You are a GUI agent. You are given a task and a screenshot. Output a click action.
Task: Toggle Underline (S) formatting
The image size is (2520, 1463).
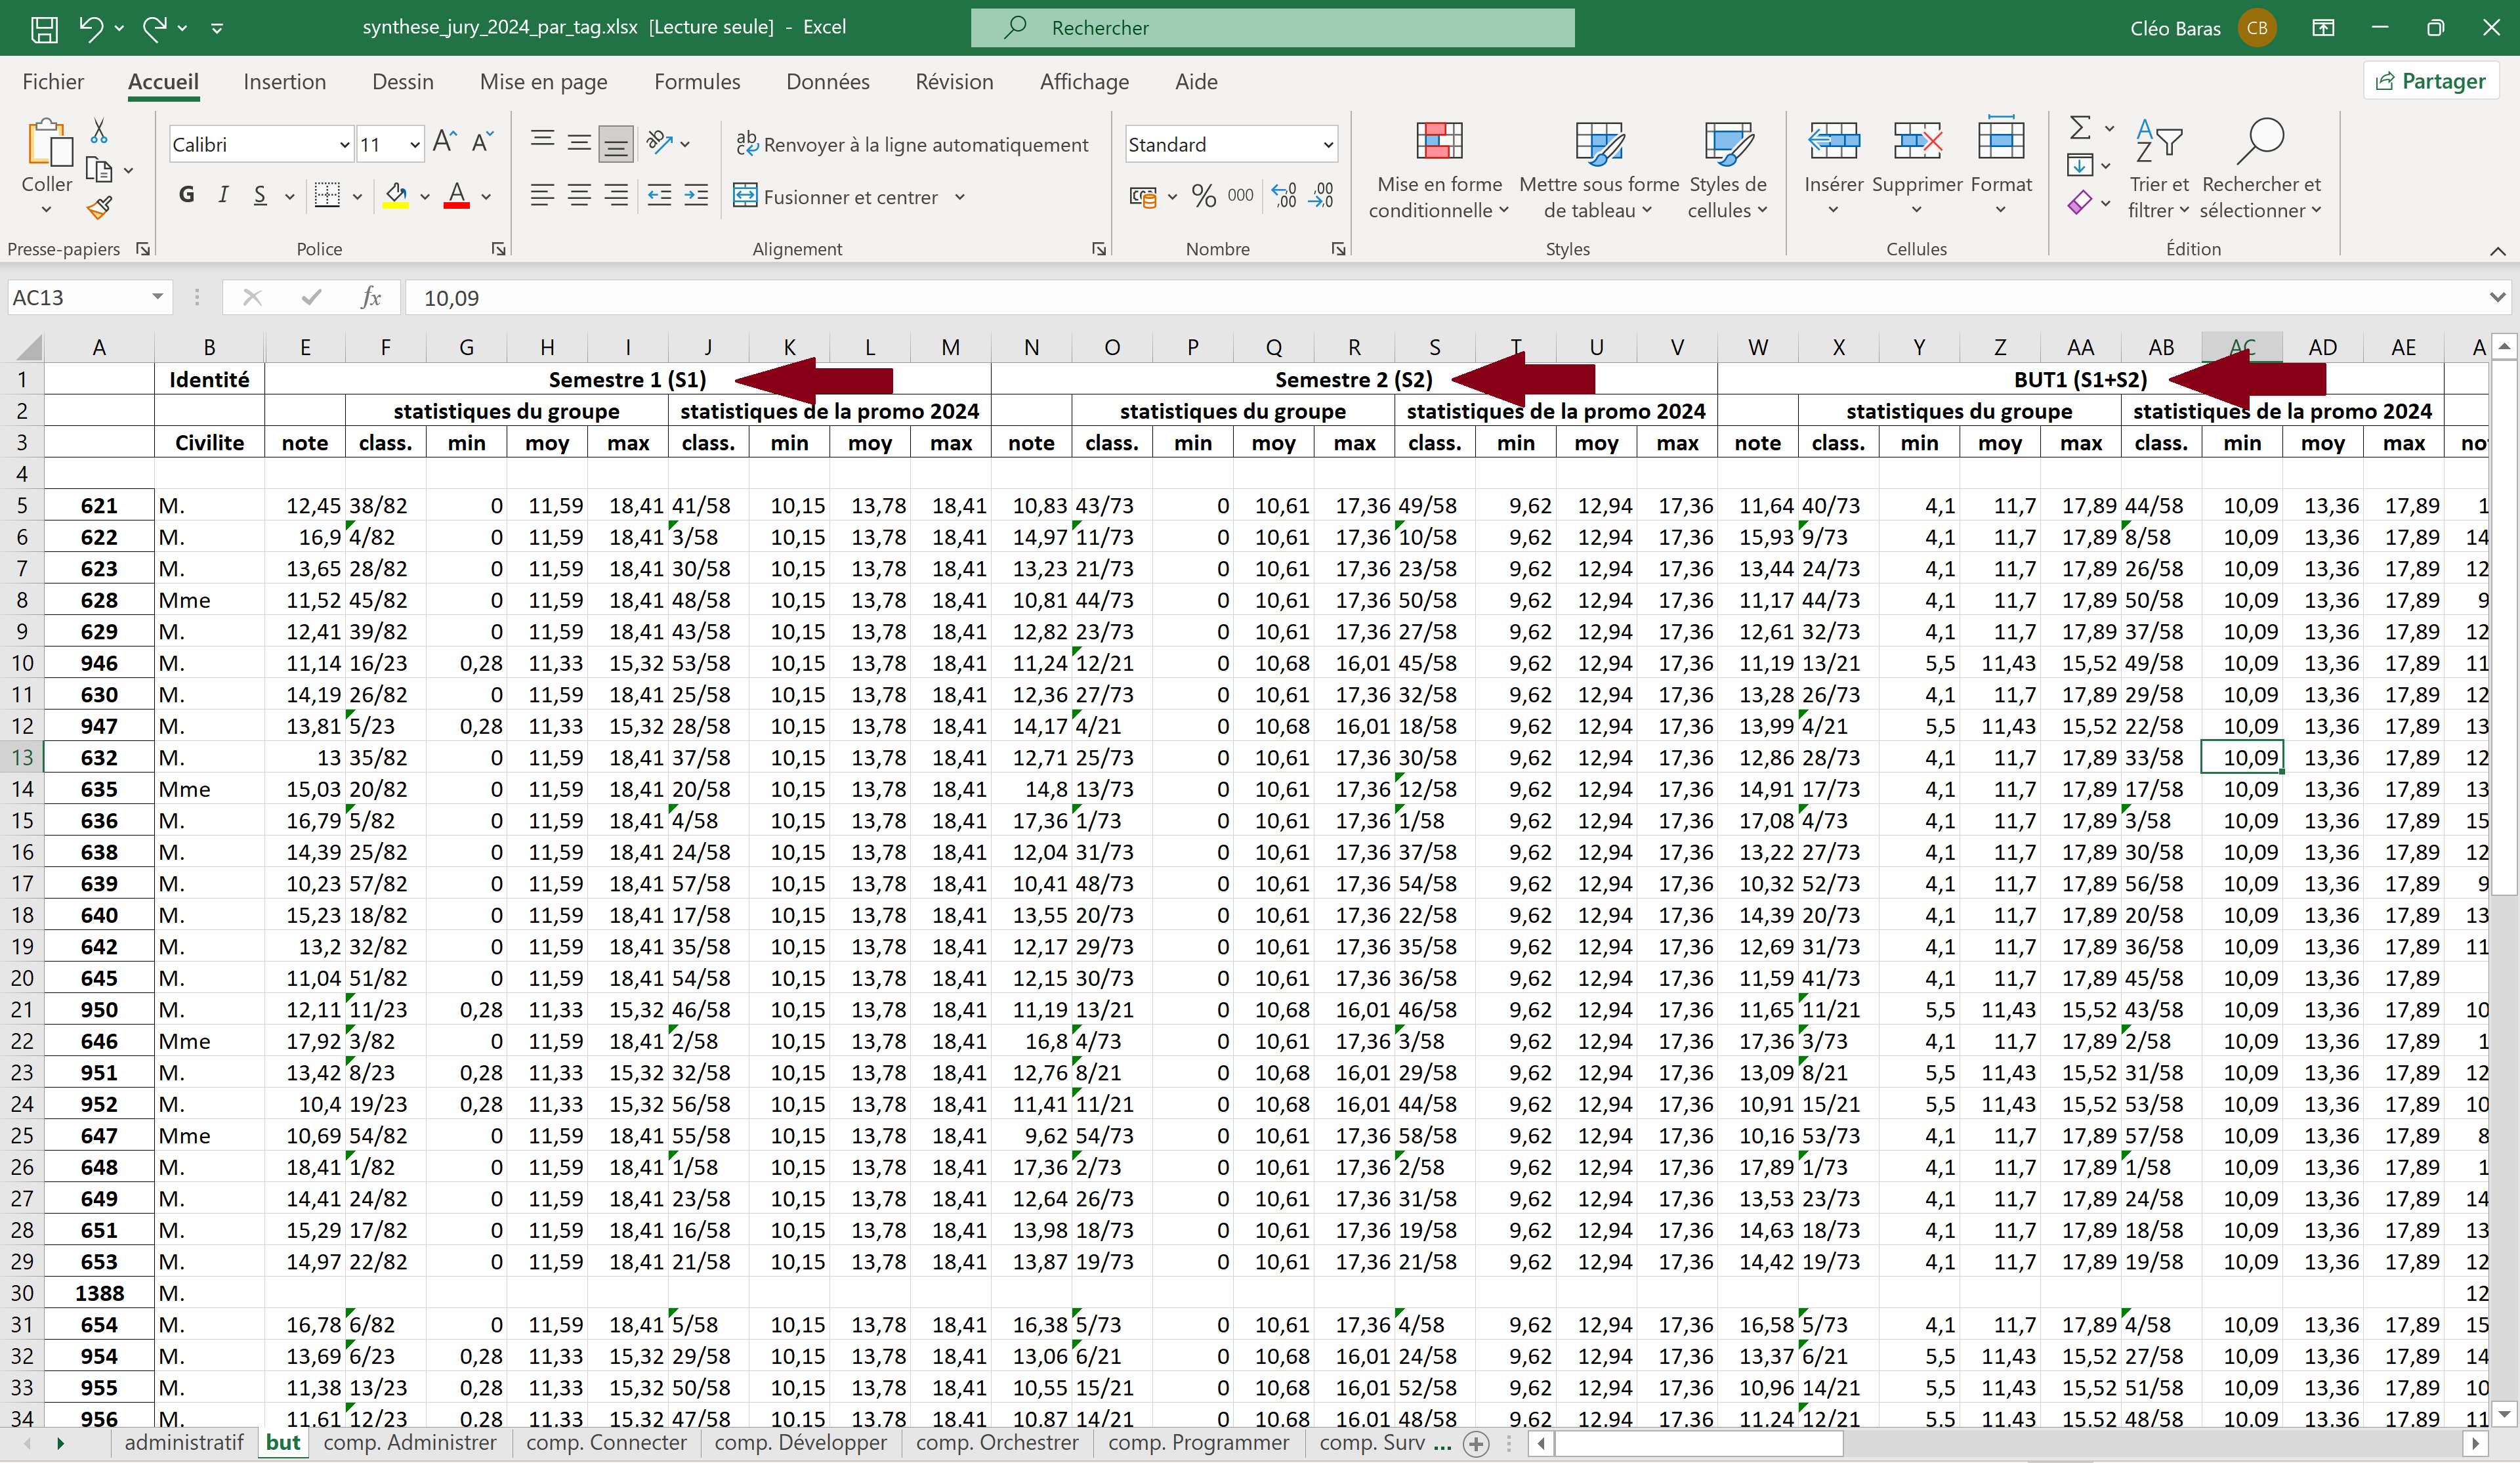pyautogui.click(x=260, y=195)
